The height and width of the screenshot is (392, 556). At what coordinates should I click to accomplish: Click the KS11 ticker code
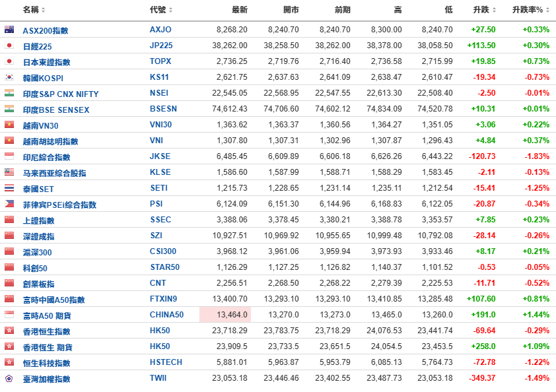(x=159, y=77)
